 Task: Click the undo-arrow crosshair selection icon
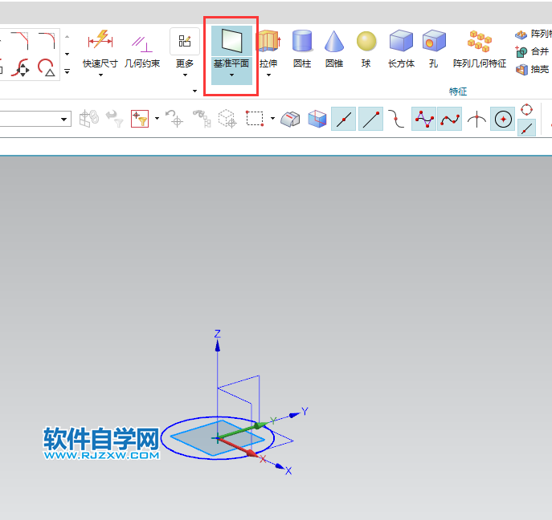coord(174,119)
